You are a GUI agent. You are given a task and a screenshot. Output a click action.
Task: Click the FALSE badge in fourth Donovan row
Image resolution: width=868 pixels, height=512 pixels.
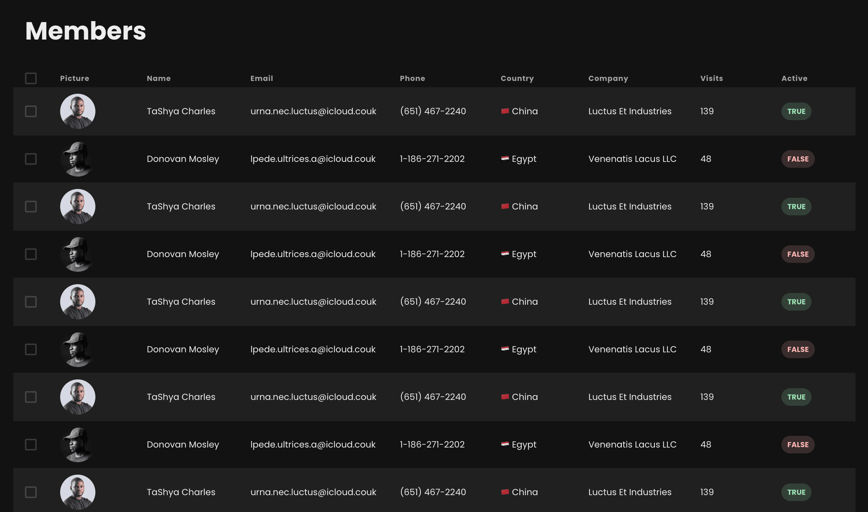click(798, 445)
